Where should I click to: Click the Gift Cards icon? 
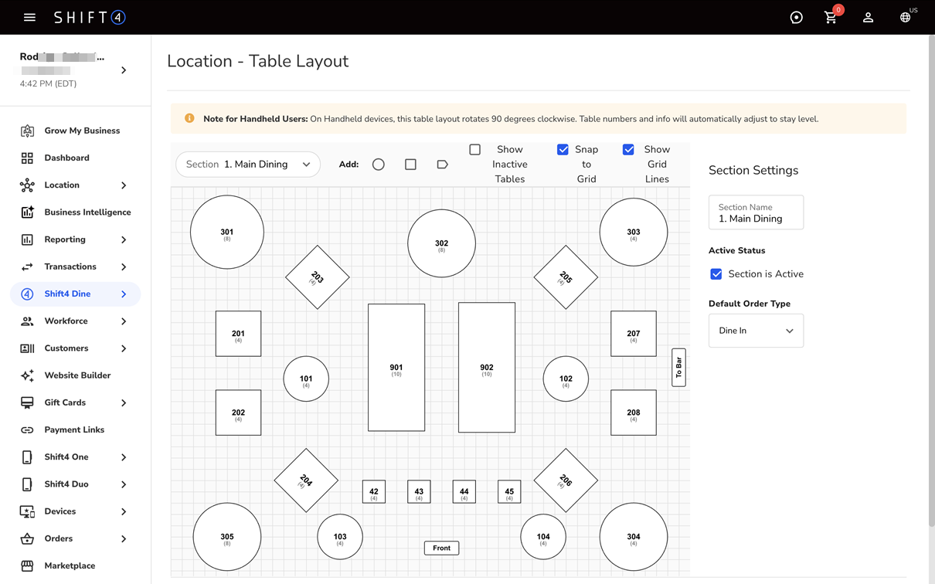coord(27,402)
